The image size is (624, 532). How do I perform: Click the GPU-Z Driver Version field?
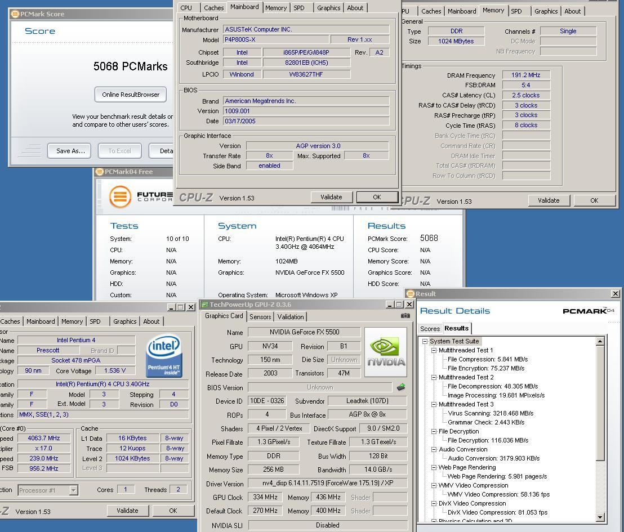328,483
